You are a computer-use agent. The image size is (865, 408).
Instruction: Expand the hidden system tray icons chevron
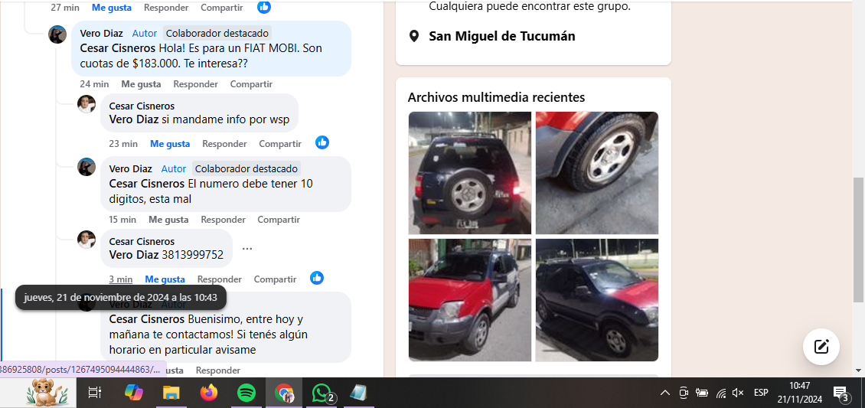pos(664,393)
